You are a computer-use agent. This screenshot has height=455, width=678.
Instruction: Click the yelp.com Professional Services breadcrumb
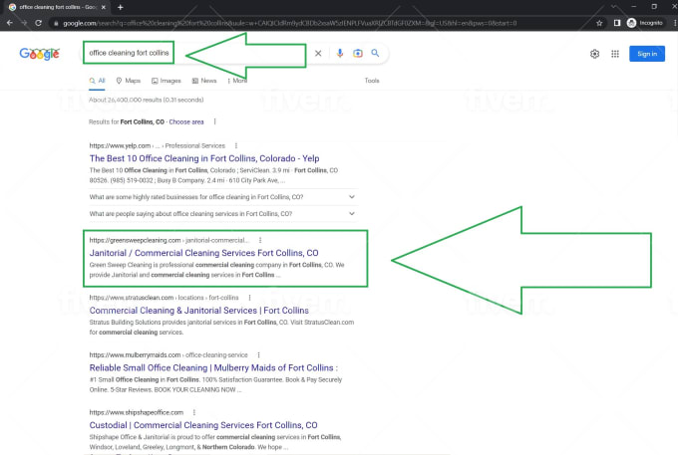157,146
